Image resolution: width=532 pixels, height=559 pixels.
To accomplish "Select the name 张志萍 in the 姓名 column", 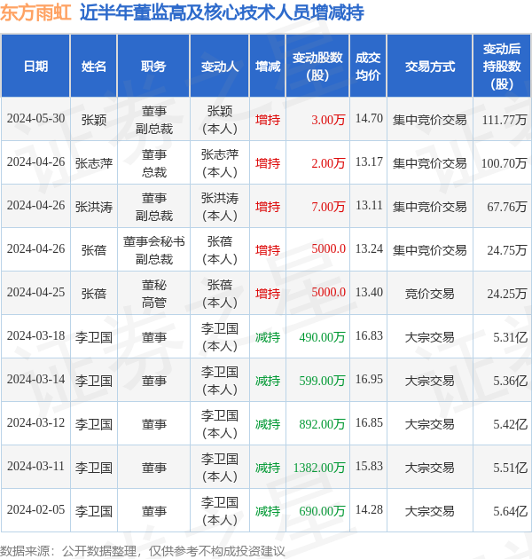I will [94, 163].
